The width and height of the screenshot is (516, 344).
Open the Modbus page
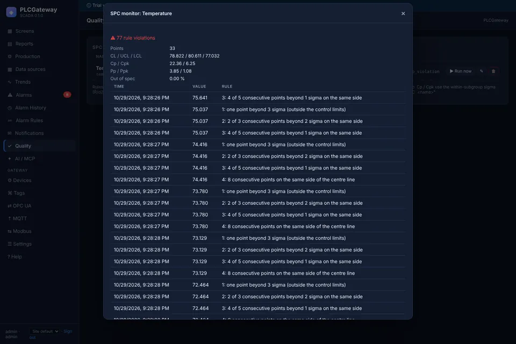point(21,231)
